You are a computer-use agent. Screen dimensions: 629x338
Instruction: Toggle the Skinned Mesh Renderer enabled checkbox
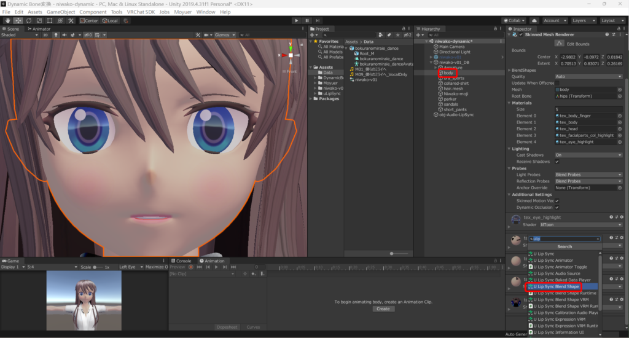pos(521,34)
